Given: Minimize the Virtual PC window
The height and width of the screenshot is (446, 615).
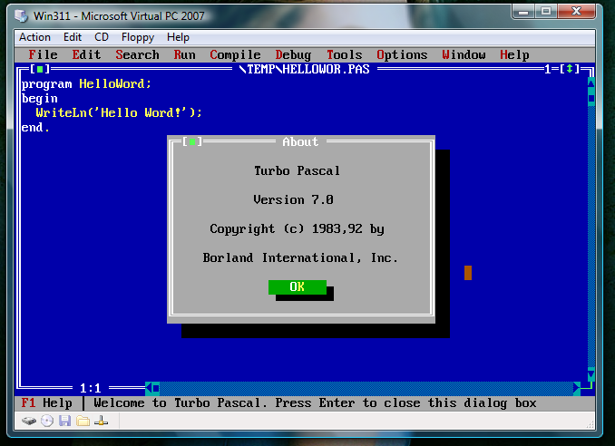Looking at the screenshot, I should click(x=522, y=12).
